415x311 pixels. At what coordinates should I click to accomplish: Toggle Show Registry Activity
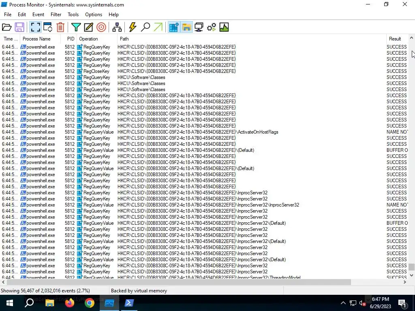tap(173, 27)
